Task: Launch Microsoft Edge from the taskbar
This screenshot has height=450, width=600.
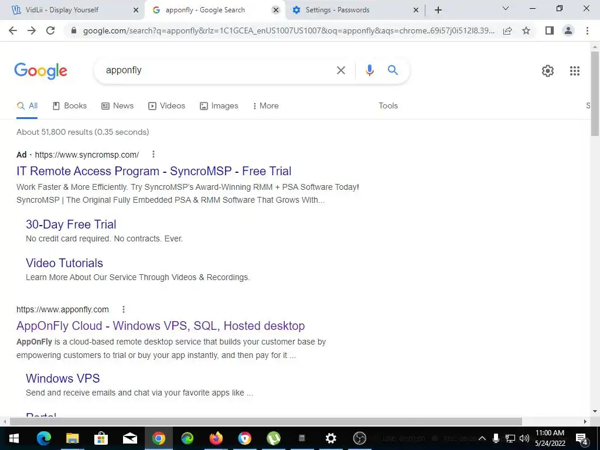Action: [x=43, y=438]
